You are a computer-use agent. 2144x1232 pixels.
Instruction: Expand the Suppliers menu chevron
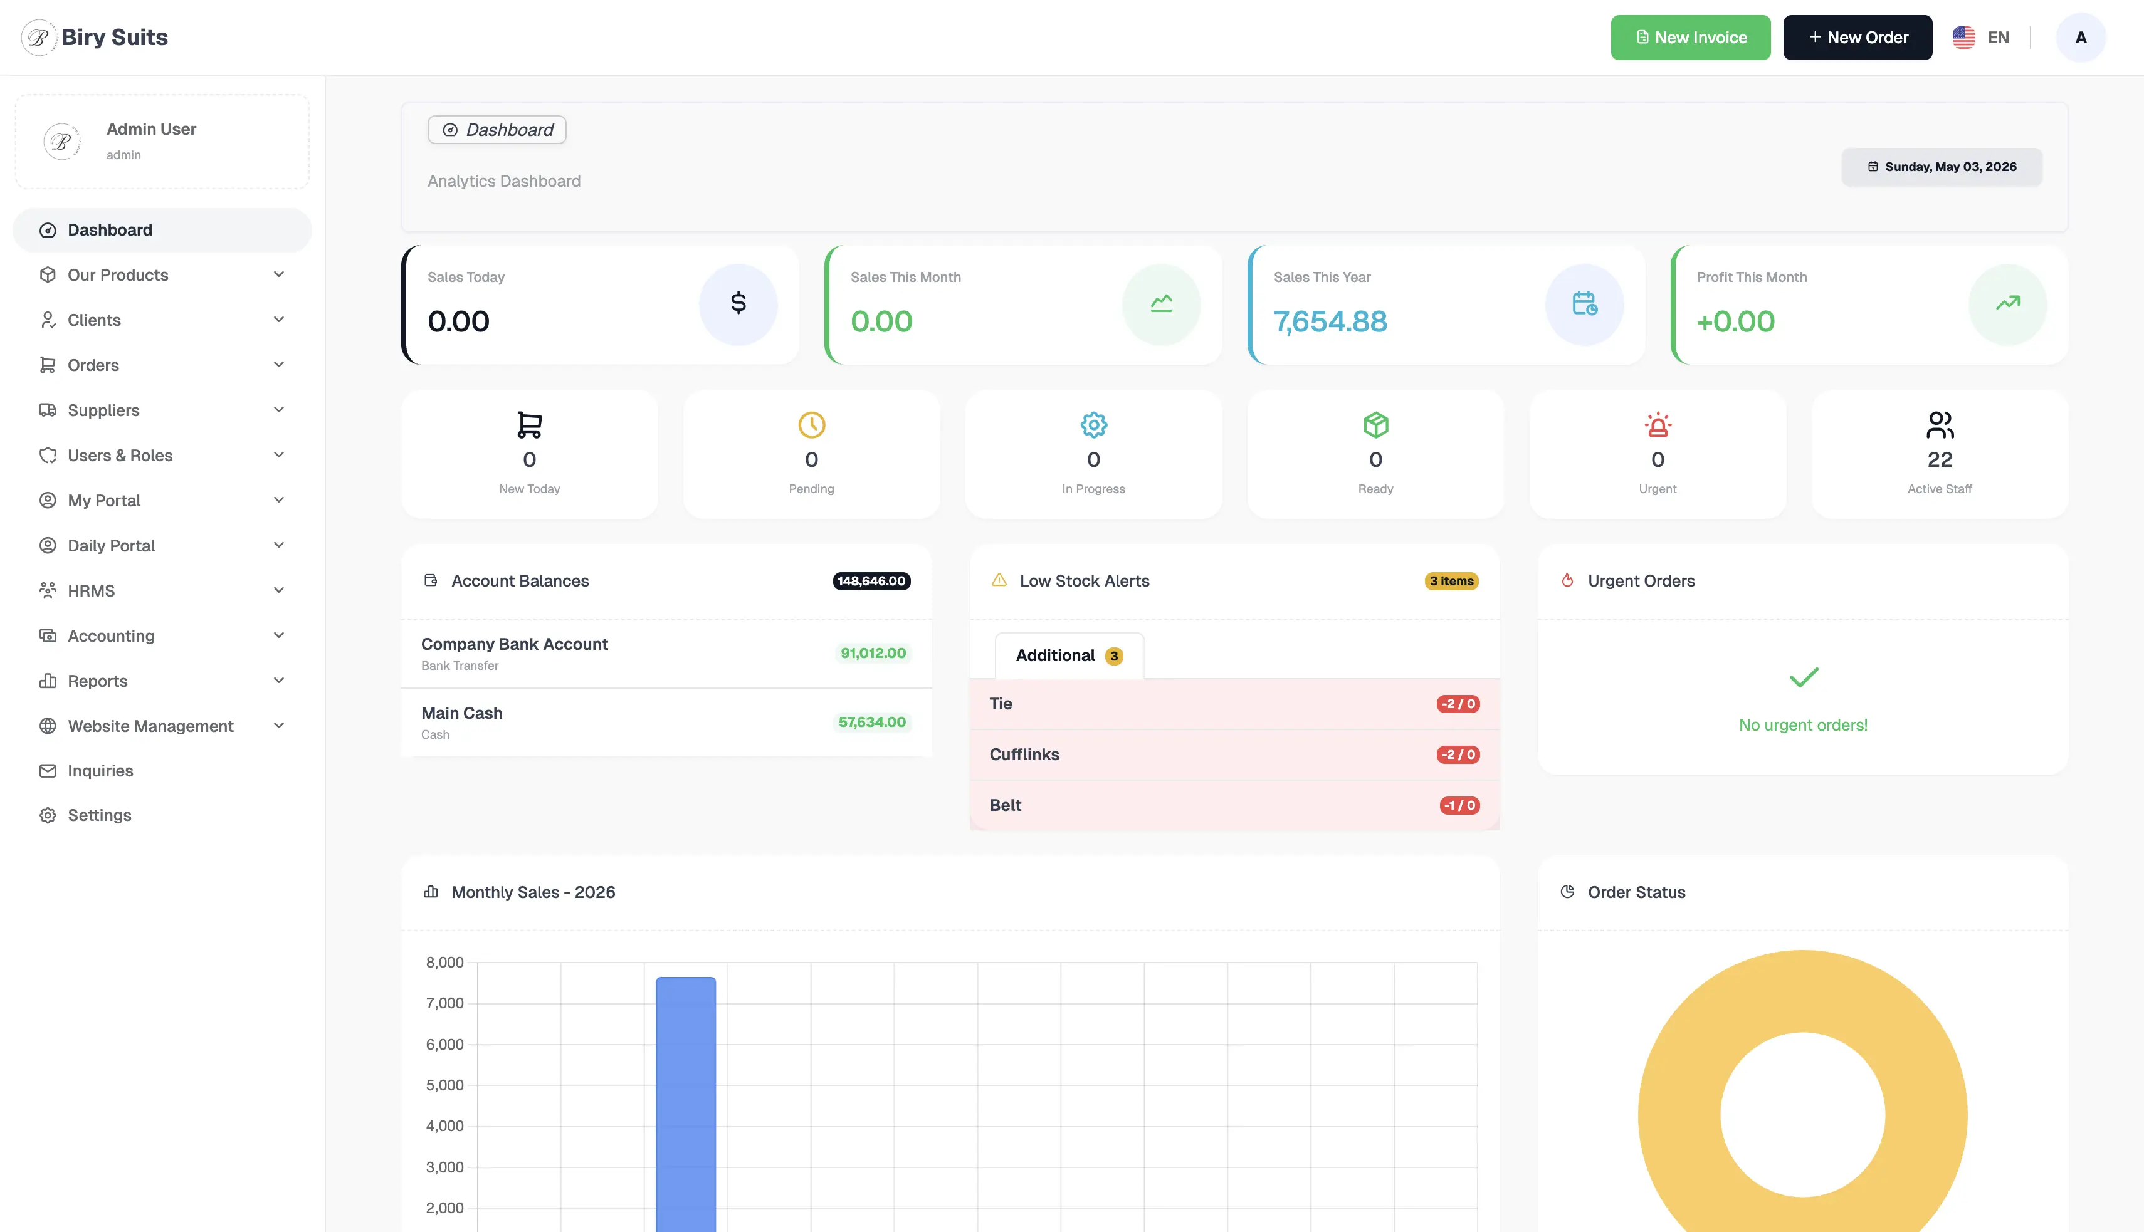tap(278, 410)
